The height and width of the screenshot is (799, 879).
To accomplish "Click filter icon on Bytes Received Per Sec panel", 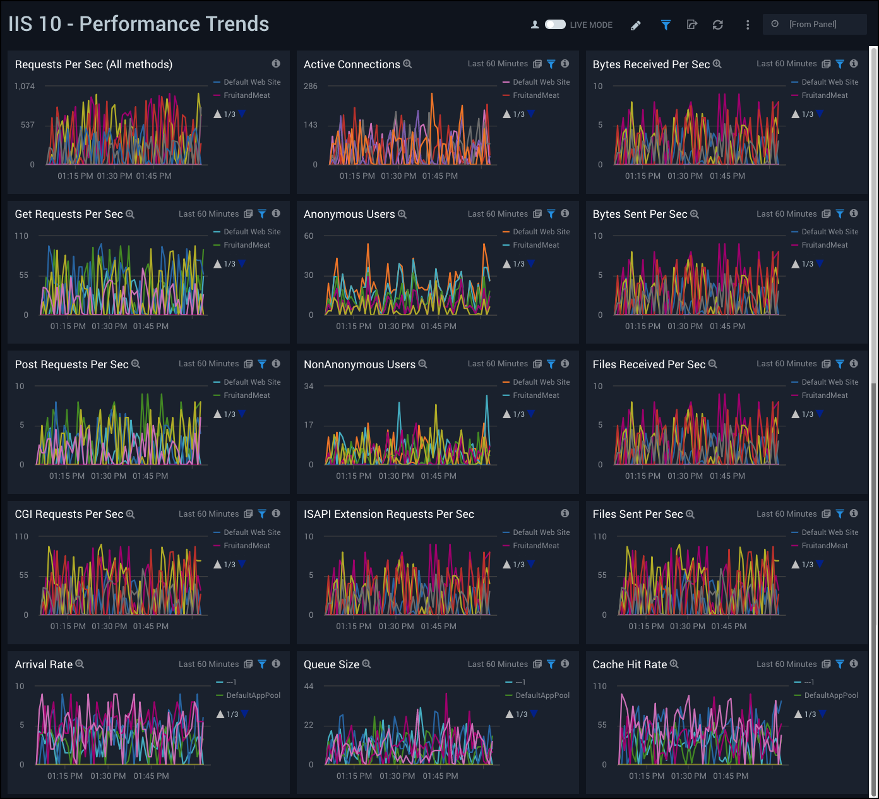I will [x=840, y=64].
